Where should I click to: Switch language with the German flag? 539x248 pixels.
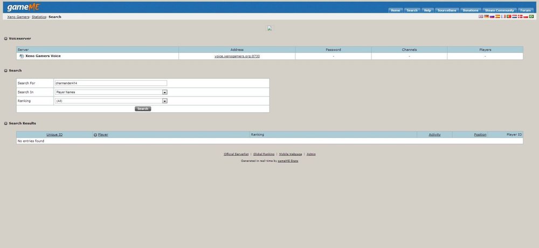tap(486, 17)
